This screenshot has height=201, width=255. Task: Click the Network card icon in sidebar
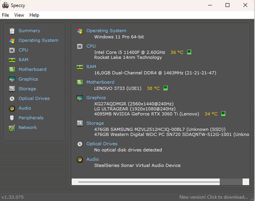pyautogui.click(x=12, y=128)
